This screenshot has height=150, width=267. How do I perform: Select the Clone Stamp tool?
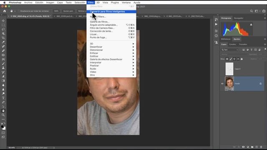3,67
